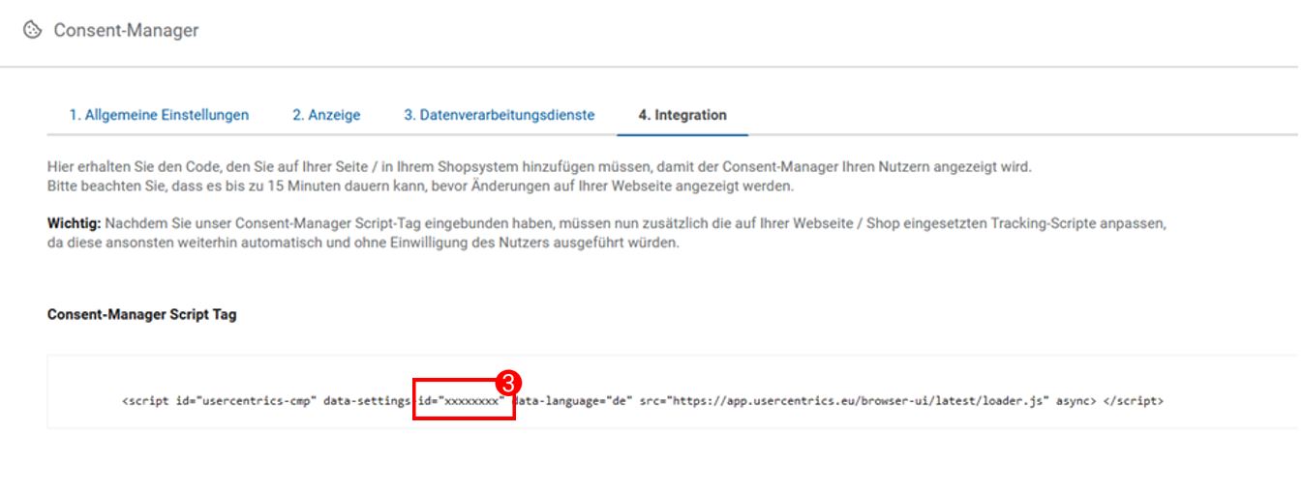Go to 3. Datenverarbeitungsdienste tab

tap(500, 115)
